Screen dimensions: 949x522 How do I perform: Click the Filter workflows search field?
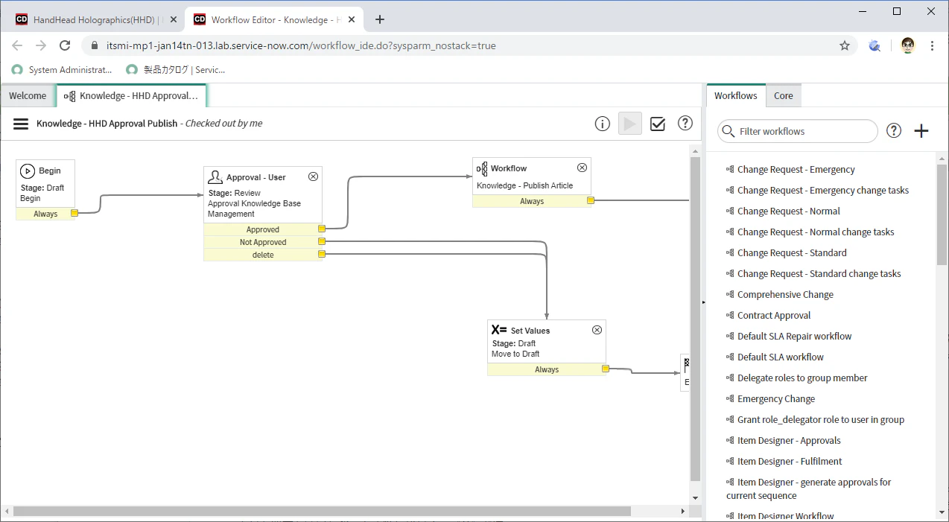tap(798, 131)
